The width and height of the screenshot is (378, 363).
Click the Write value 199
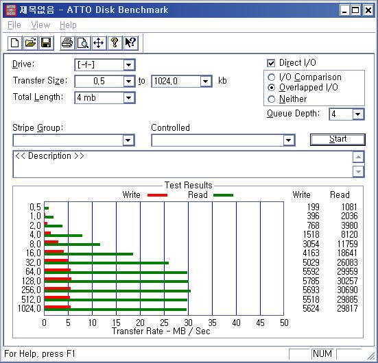click(x=313, y=207)
